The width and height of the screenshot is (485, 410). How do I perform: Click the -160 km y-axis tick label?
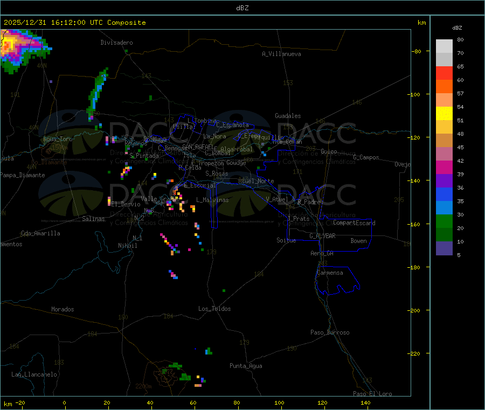click(x=414, y=224)
